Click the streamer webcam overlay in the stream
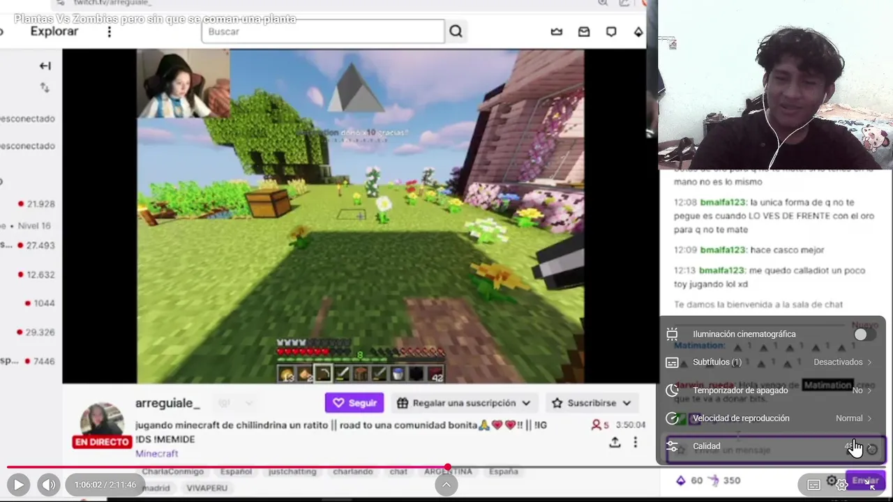This screenshot has width=893, height=502. tap(183, 84)
